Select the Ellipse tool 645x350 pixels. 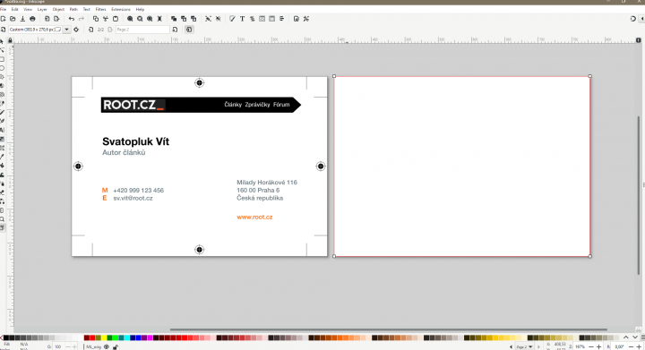coord(2,68)
